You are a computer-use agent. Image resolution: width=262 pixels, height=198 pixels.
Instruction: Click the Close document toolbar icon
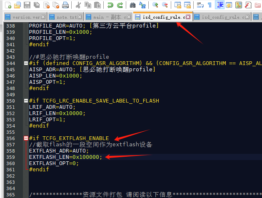click(46, 5)
